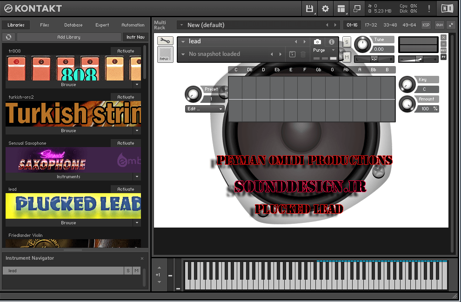Viewport: 461px width, 302px height.
Task: Show rack page 17-32
Action: pos(371,25)
